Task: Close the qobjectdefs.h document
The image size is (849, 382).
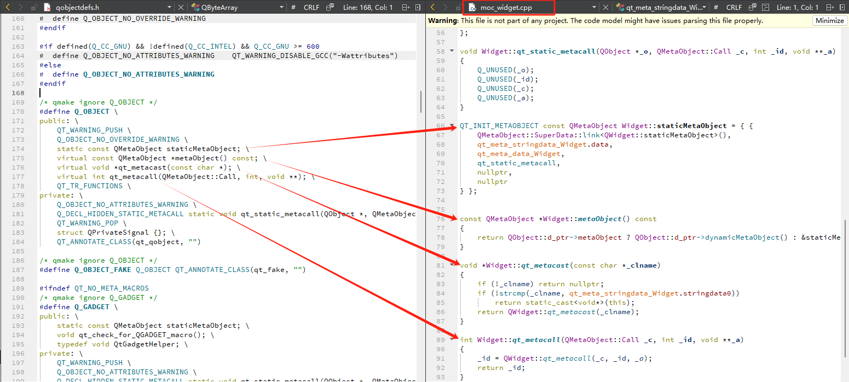Action: pyautogui.click(x=181, y=8)
